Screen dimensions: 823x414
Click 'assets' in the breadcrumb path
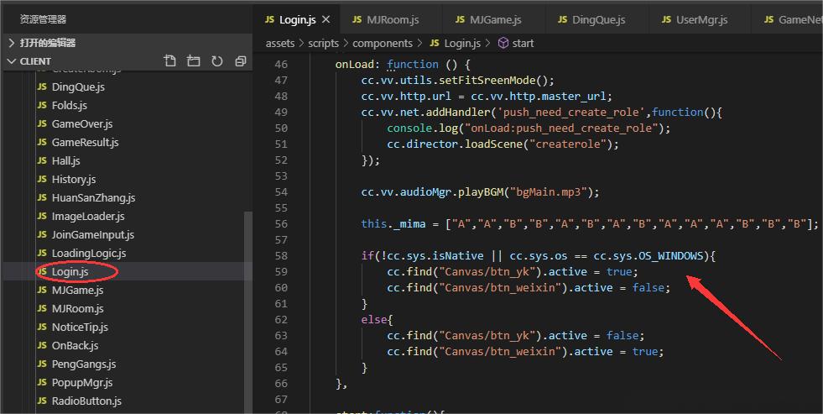pyautogui.click(x=279, y=43)
